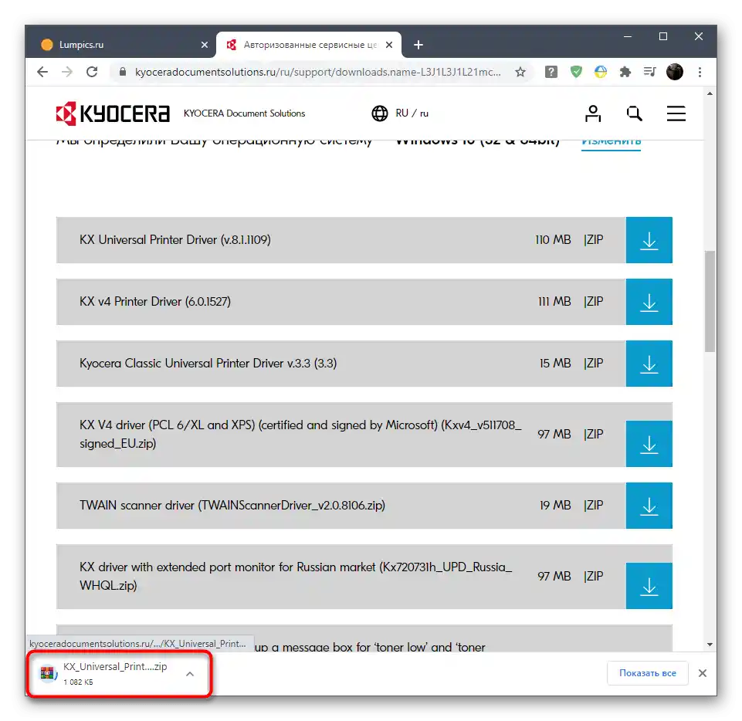The image size is (742, 721).
Task: Download KX Universal Printer Driver (v.8.1.1109)
Action: [x=649, y=240]
